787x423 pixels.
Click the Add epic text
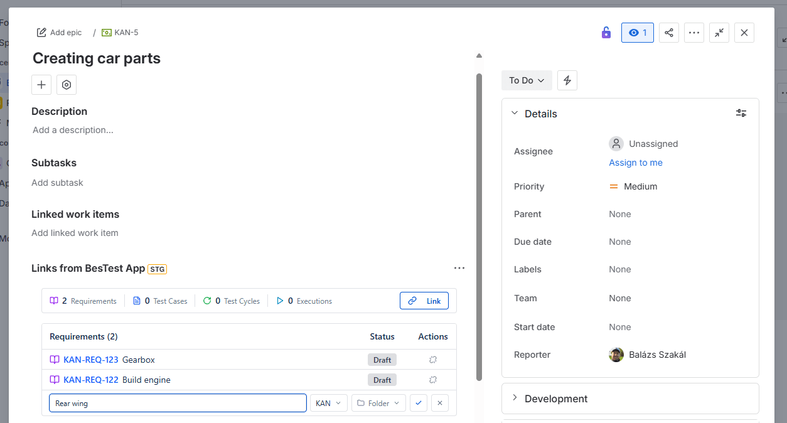coord(66,33)
